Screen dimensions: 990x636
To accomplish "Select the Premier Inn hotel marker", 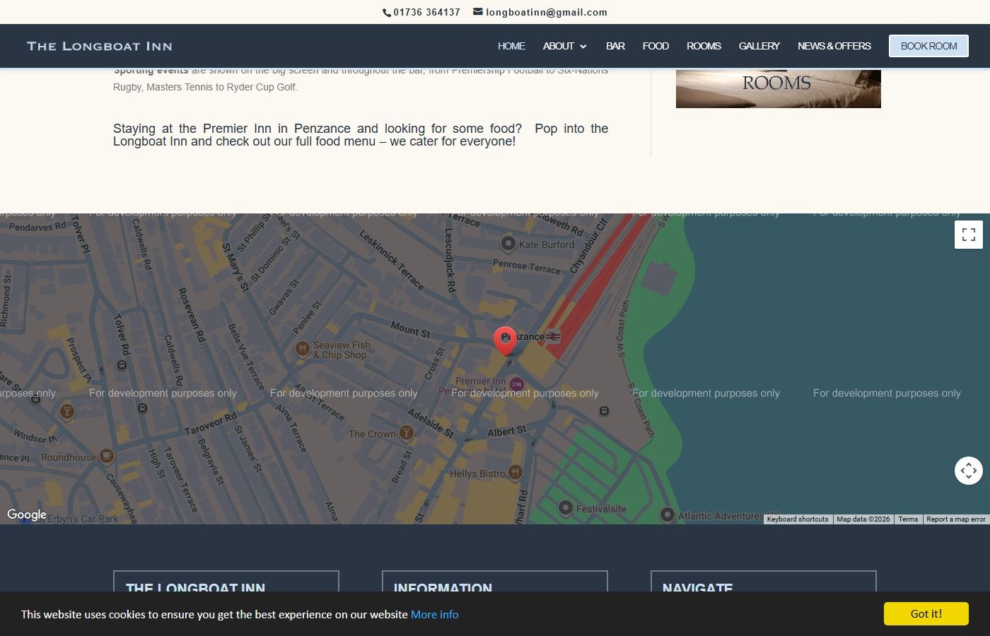I will [517, 385].
